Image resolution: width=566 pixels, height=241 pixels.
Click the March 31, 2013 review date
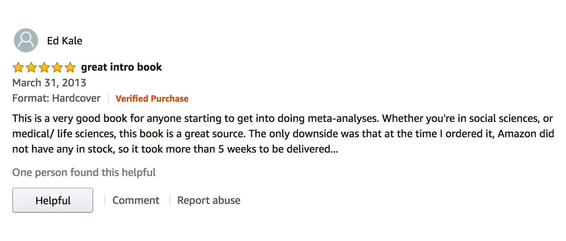coord(49,83)
